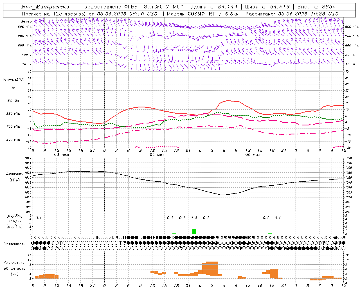Click the tallest orange convective cloud bar
The height and width of the screenshot is (288, 360).
coord(212,268)
